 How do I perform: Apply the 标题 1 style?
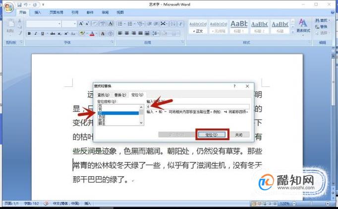[x=239, y=27]
